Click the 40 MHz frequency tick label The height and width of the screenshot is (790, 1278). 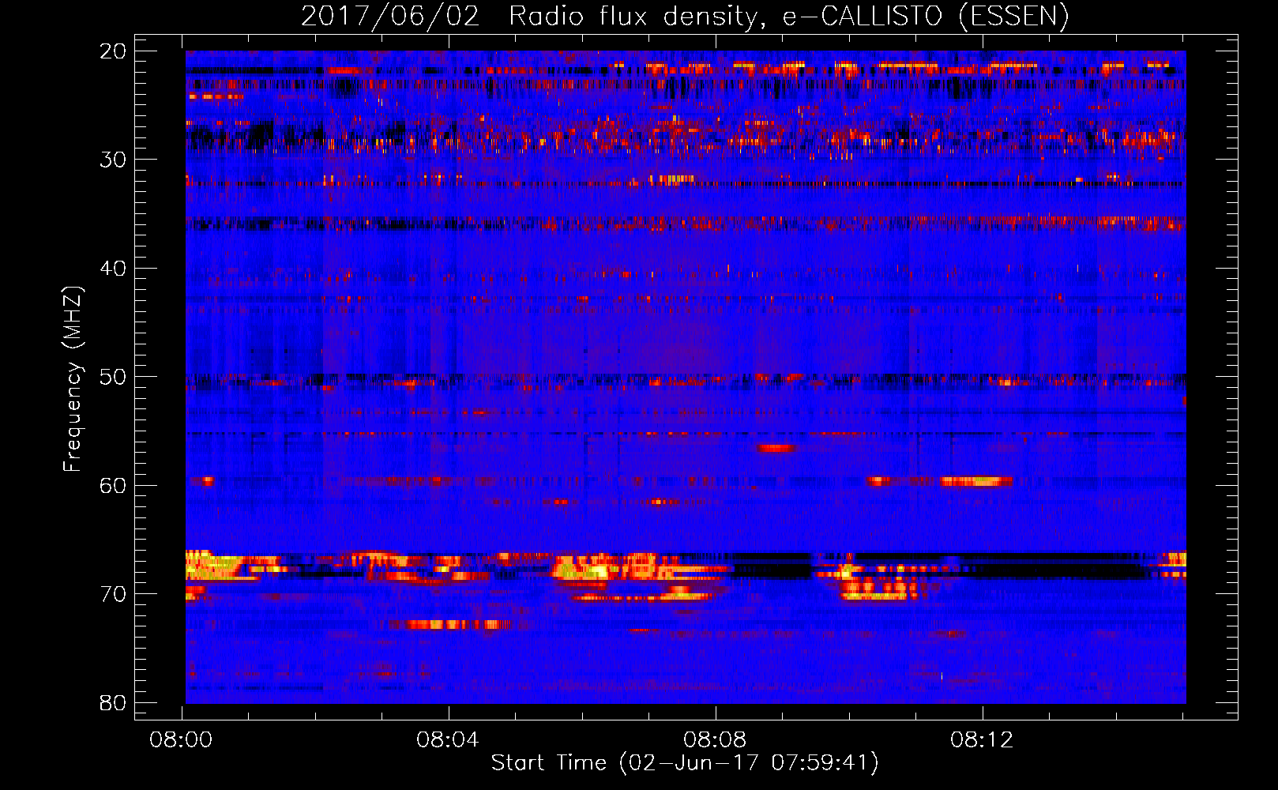point(113,269)
